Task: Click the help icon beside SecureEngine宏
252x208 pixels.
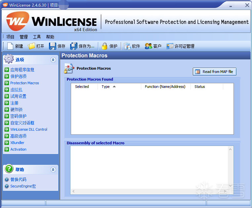Action: tap(7, 186)
